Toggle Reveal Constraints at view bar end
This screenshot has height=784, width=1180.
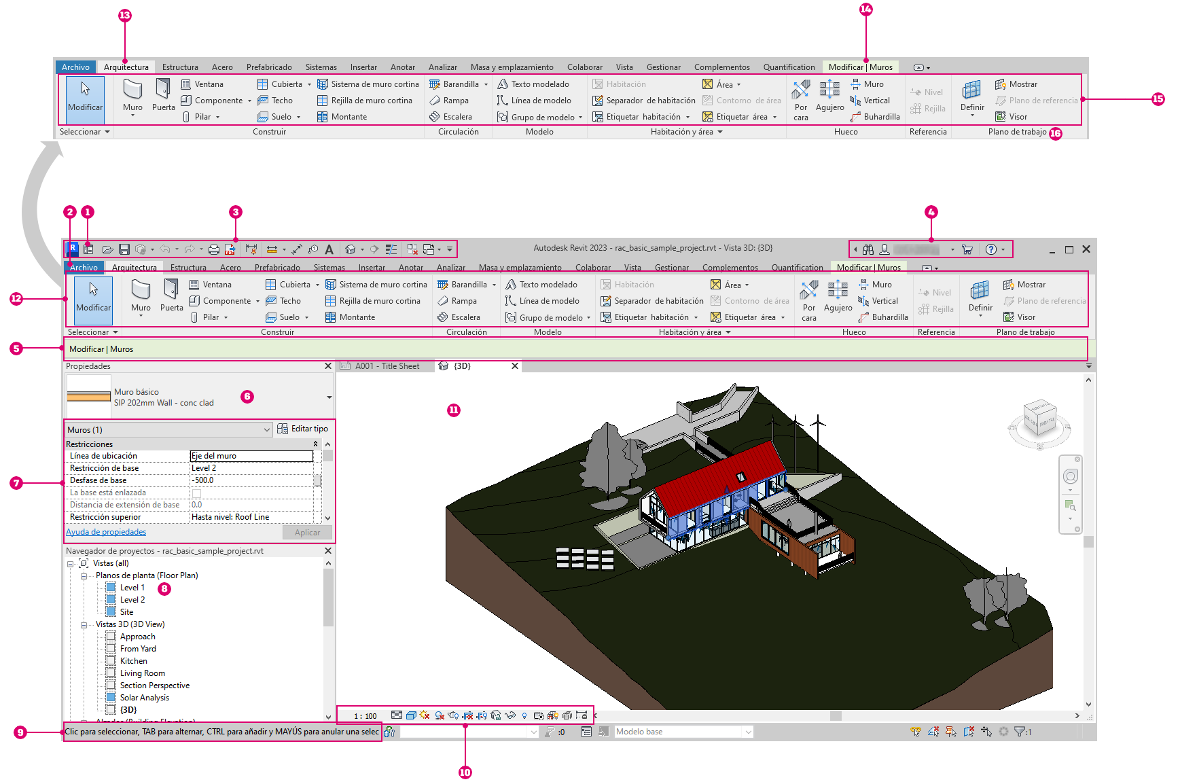(582, 715)
